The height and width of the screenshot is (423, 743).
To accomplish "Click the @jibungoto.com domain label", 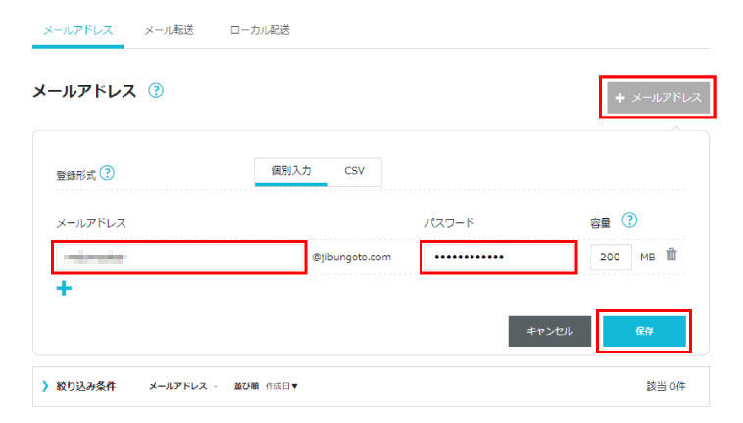I will (x=352, y=258).
